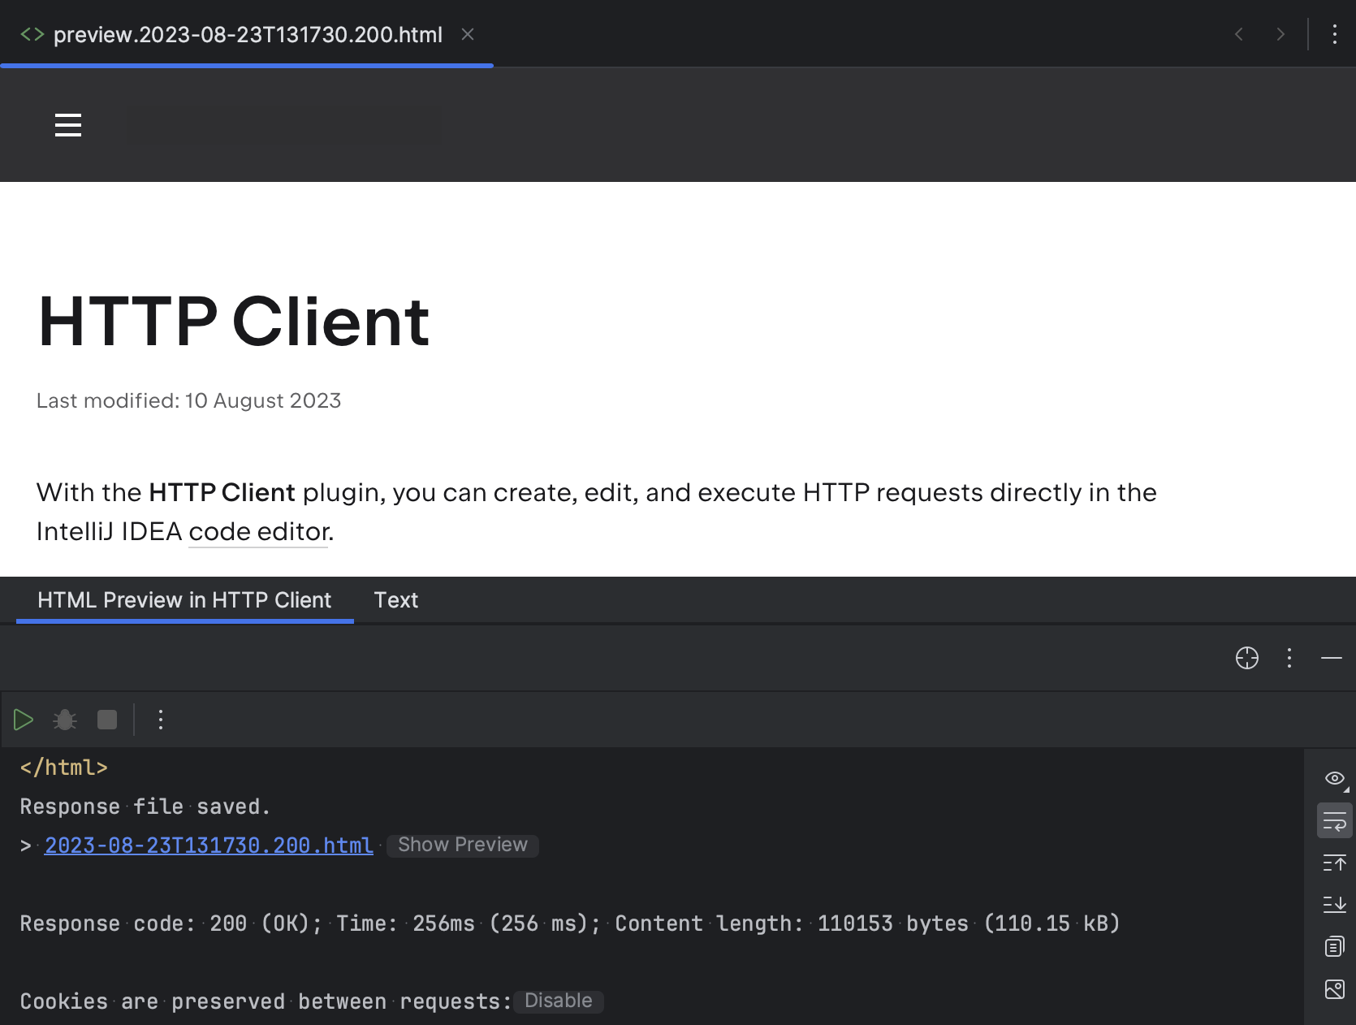
Task: Select the HTML Preview in HTTP Client tab
Action: pyautogui.click(x=184, y=600)
